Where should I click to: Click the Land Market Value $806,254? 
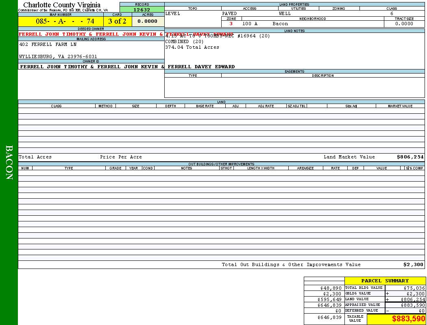coord(410,157)
